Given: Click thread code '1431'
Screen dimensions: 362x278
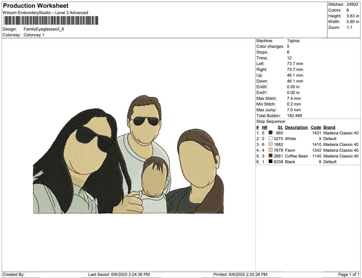Looking at the screenshot, I should [x=317, y=133].
